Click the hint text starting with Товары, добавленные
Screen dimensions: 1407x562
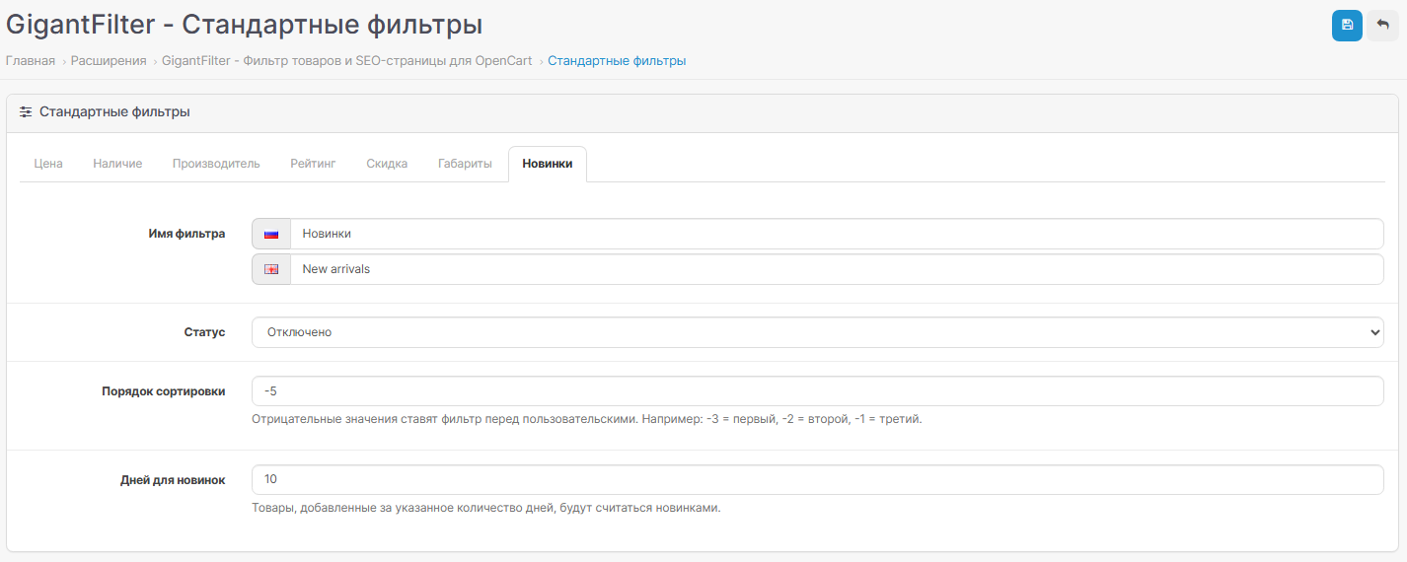[x=486, y=508]
